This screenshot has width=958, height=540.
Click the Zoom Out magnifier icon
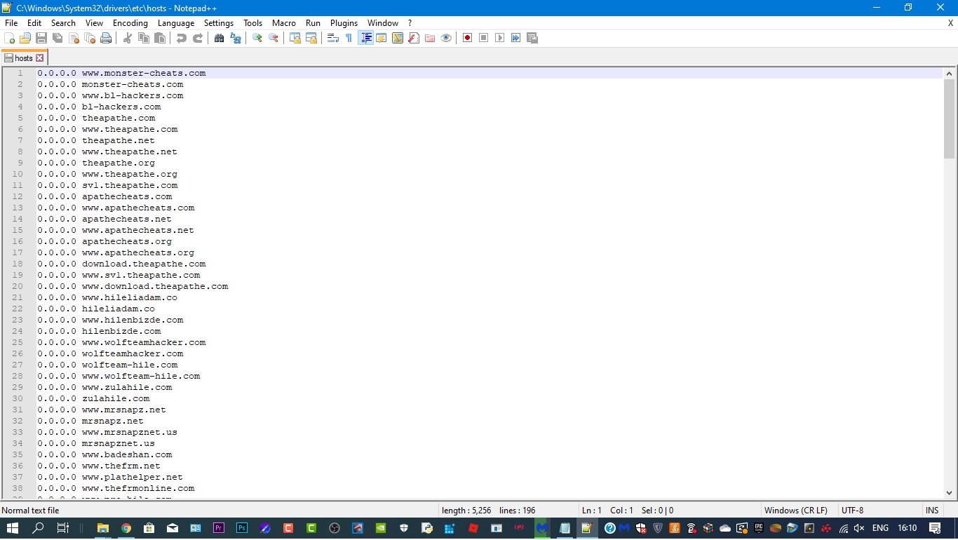click(x=274, y=38)
